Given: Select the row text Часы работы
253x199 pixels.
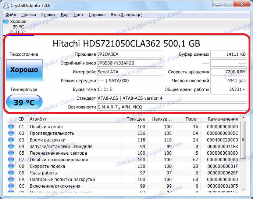Looking at the screenshot, I should pos(43,173).
